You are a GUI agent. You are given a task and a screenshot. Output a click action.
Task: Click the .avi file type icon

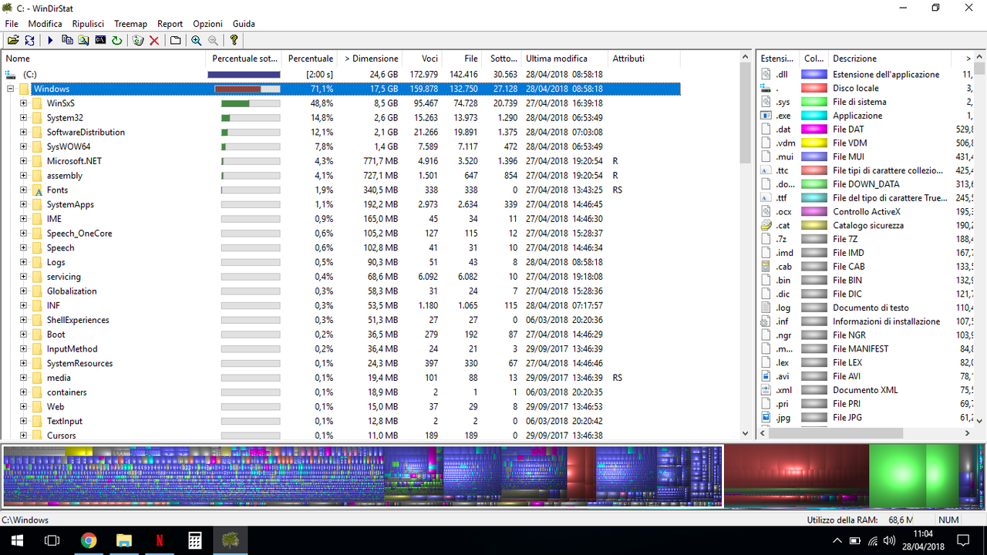pyautogui.click(x=766, y=376)
